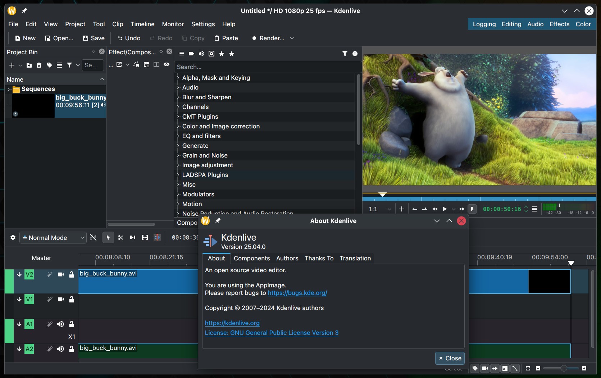This screenshot has height=378, width=601.
Task: Expand Alpha, Mask and Keying category
Action: [x=178, y=78]
